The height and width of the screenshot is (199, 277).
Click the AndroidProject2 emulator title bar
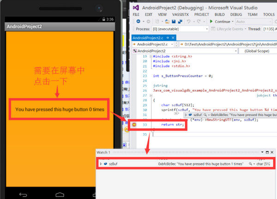60,26
